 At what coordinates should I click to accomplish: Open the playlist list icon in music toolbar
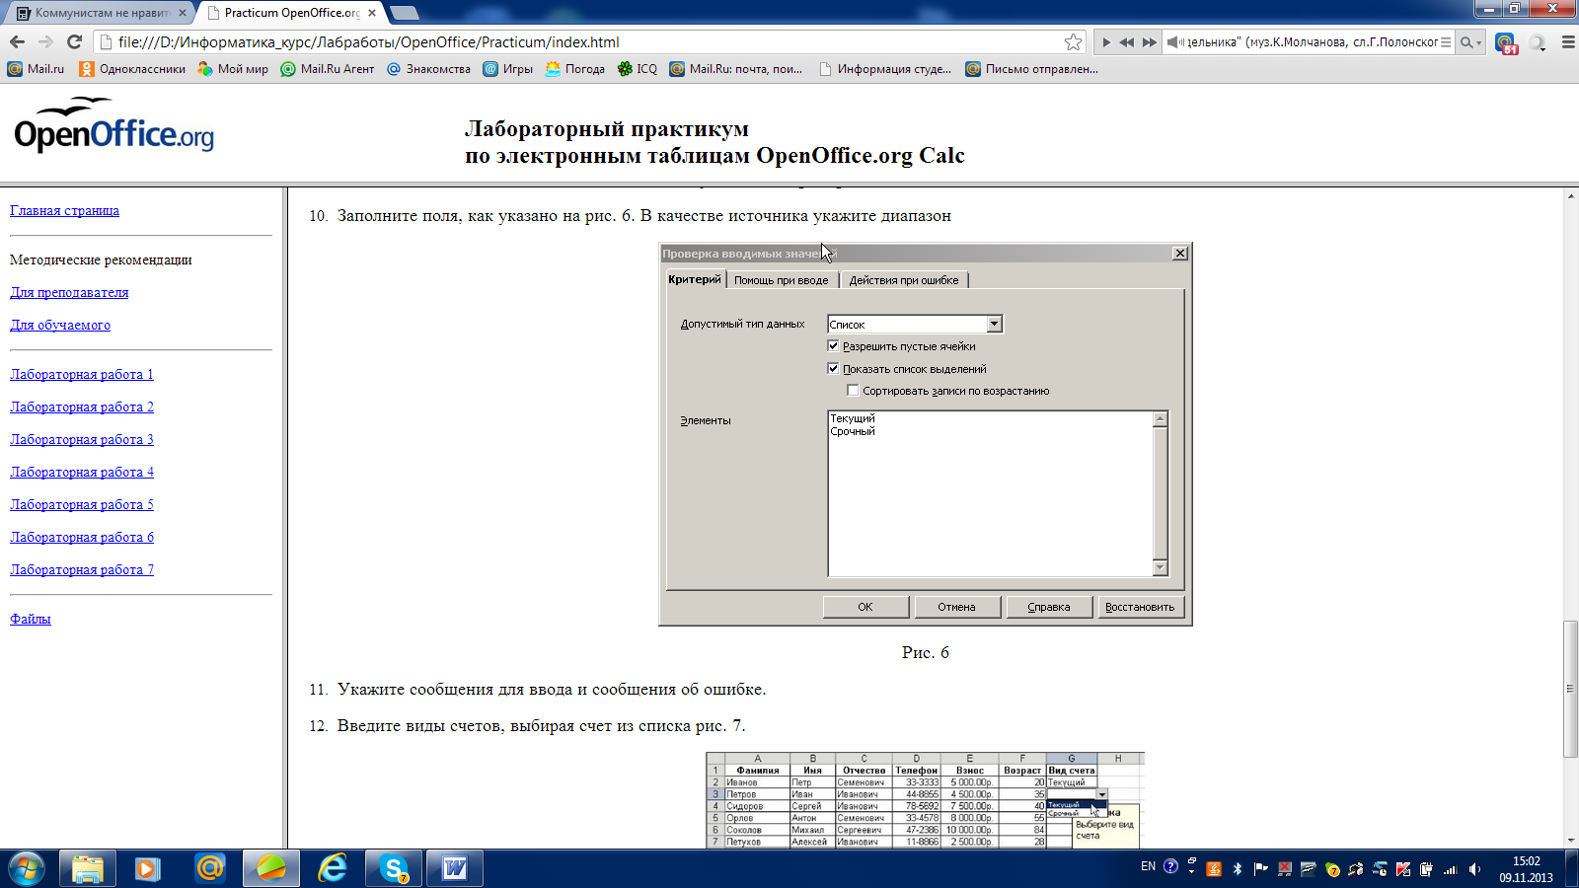1446,42
